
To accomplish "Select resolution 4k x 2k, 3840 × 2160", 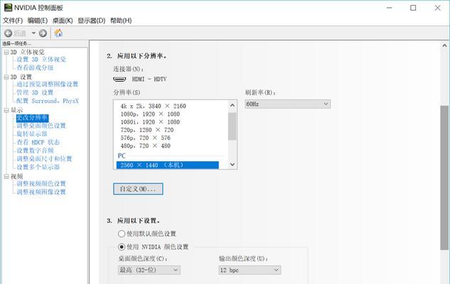I will tap(154, 106).
